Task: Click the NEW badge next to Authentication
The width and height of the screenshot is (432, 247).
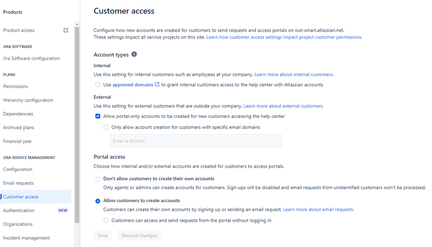Action: click(x=63, y=210)
